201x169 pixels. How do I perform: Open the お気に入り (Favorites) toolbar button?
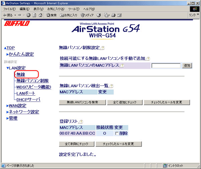(69, 15)
